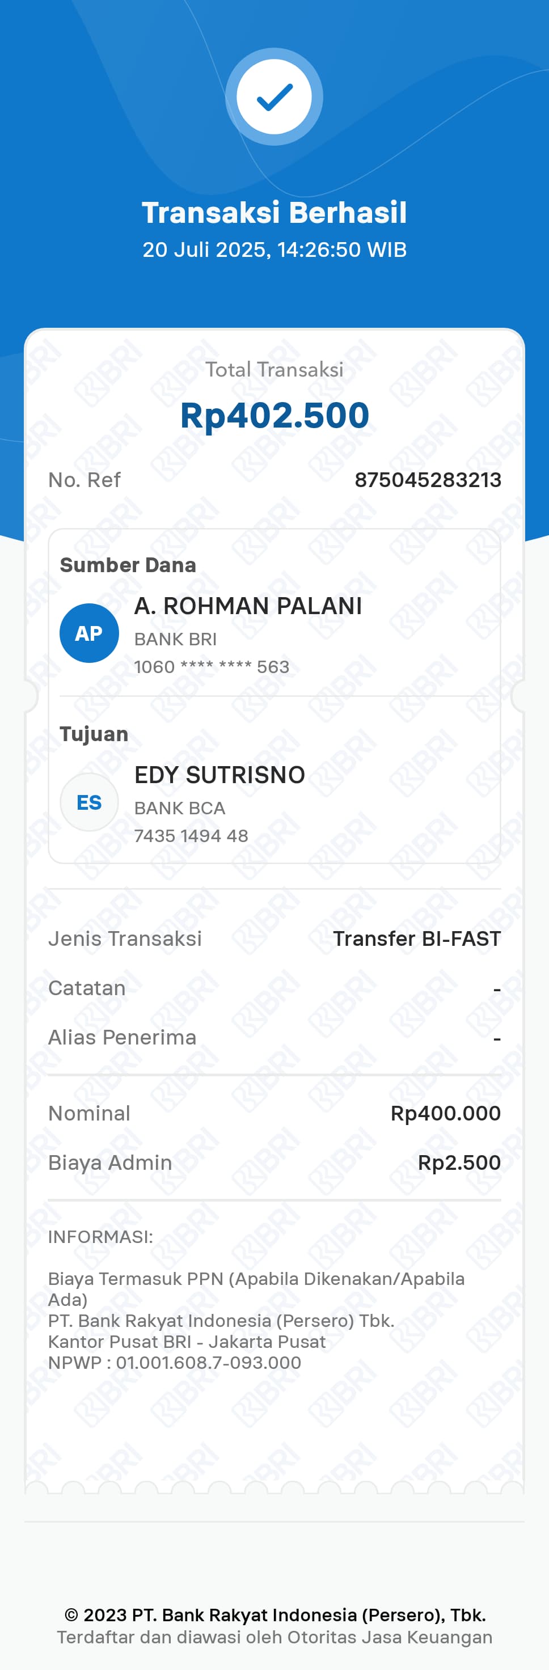This screenshot has width=549, height=1670.
Task: Select destination account number 7435 1494 48
Action: pyautogui.click(x=191, y=836)
